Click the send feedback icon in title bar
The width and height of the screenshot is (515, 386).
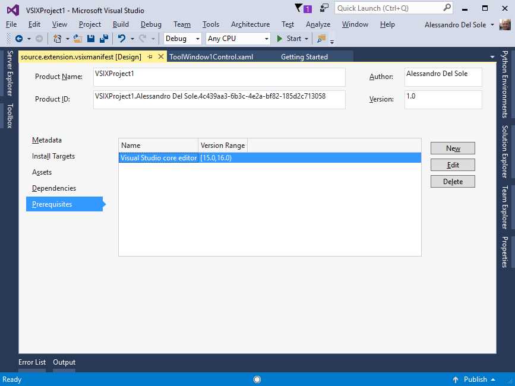pos(323,8)
